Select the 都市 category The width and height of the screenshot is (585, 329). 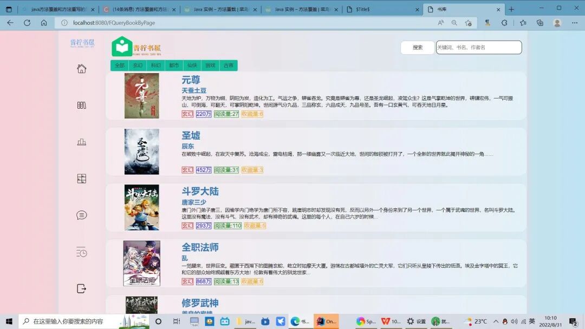[x=174, y=65]
